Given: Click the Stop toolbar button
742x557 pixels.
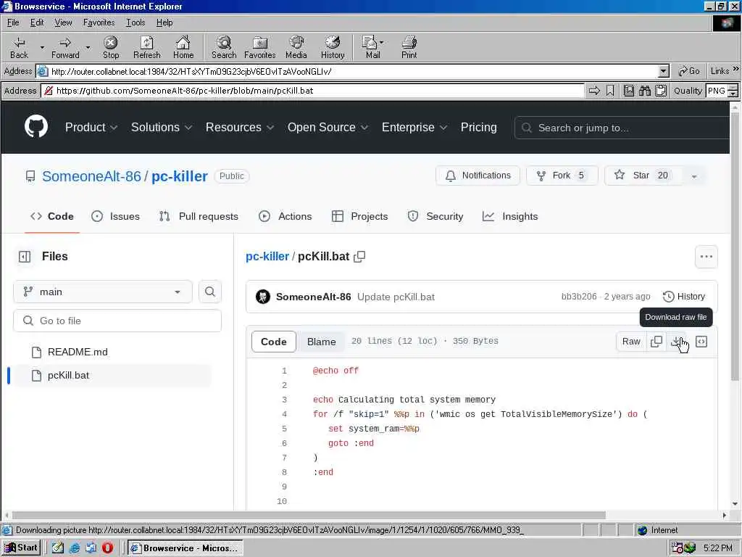Looking at the screenshot, I should point(111,48).
